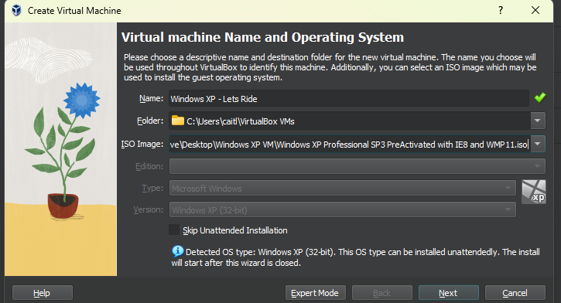Click the VirtualBox logo icon in title bar
This screenshot has height=303, width=561.
click(16, 10)
